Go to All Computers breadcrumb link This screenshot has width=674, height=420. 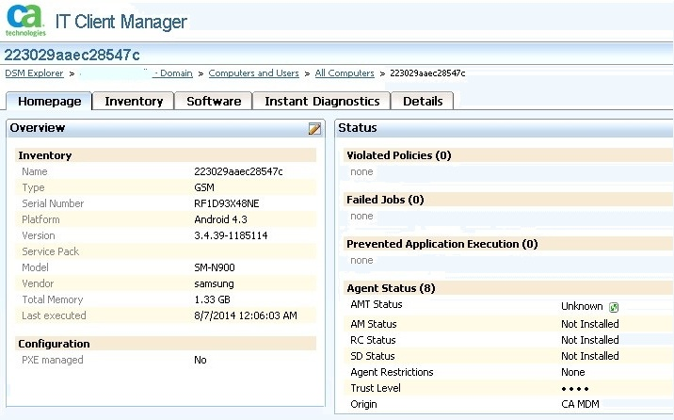pos(345,73)
